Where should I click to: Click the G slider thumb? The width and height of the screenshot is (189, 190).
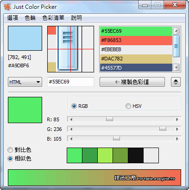click(163, 129)
